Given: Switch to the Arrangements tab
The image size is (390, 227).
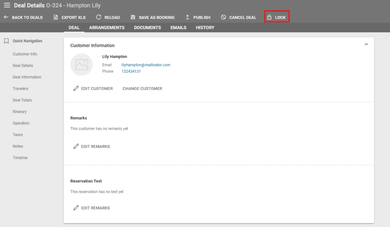Looking at the screenshot, I should click(107, 27).
